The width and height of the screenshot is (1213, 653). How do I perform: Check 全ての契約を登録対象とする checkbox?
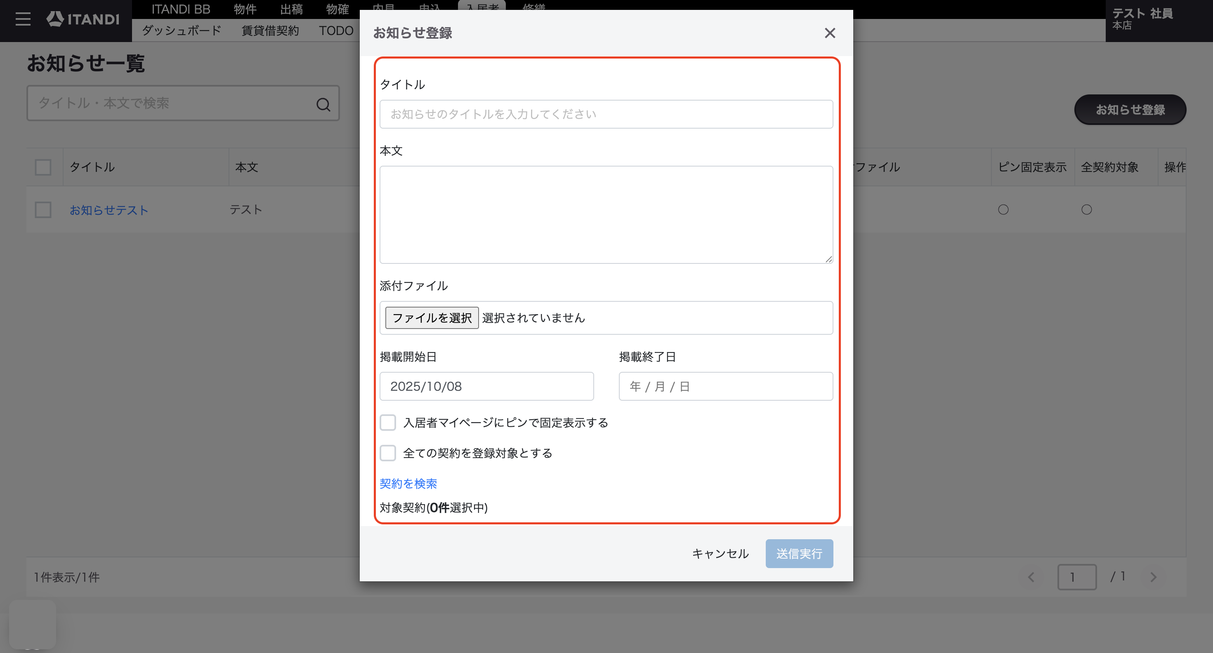388,453
